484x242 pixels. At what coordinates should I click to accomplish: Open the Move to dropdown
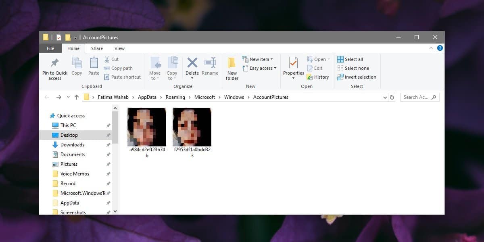pos(154,69)
